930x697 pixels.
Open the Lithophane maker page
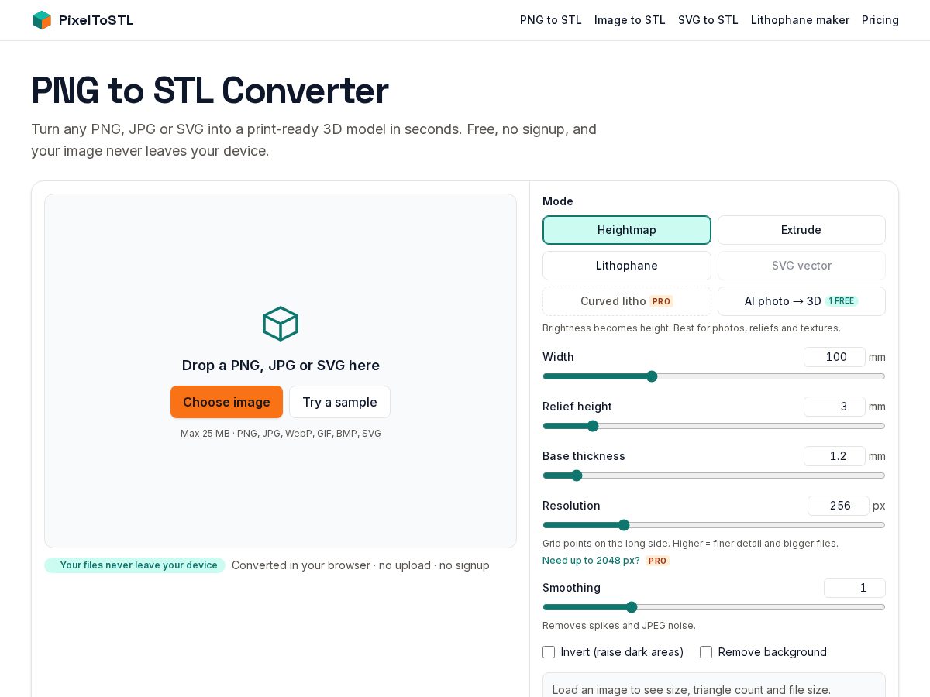[800, 20]
